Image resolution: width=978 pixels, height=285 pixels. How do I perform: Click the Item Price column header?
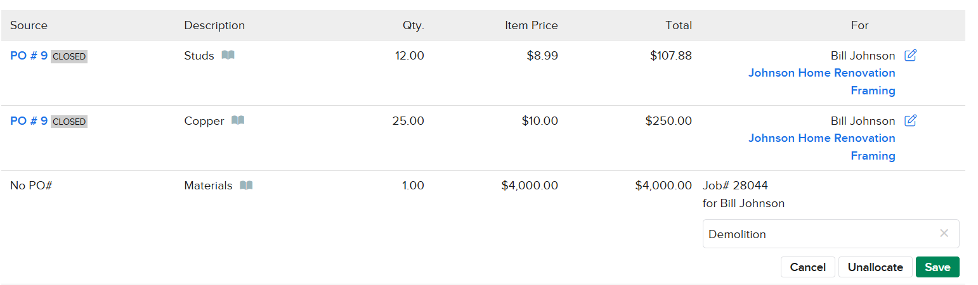tap(531, 25)
